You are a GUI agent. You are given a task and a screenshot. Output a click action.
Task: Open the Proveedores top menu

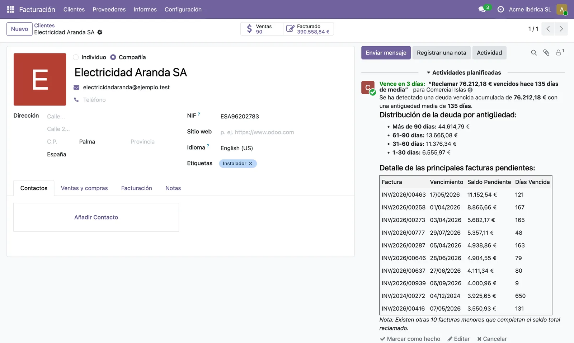[x=109, y=9]
